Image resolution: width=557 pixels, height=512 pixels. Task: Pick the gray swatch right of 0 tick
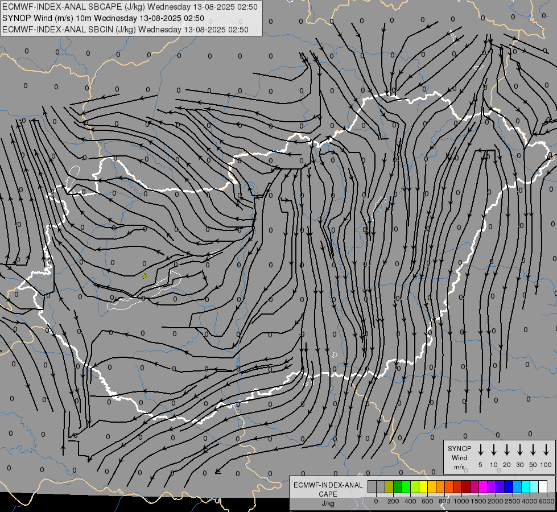[381, 486]
